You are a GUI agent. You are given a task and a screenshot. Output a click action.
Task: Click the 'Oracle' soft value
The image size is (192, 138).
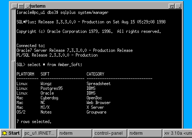tap(47, 93)
